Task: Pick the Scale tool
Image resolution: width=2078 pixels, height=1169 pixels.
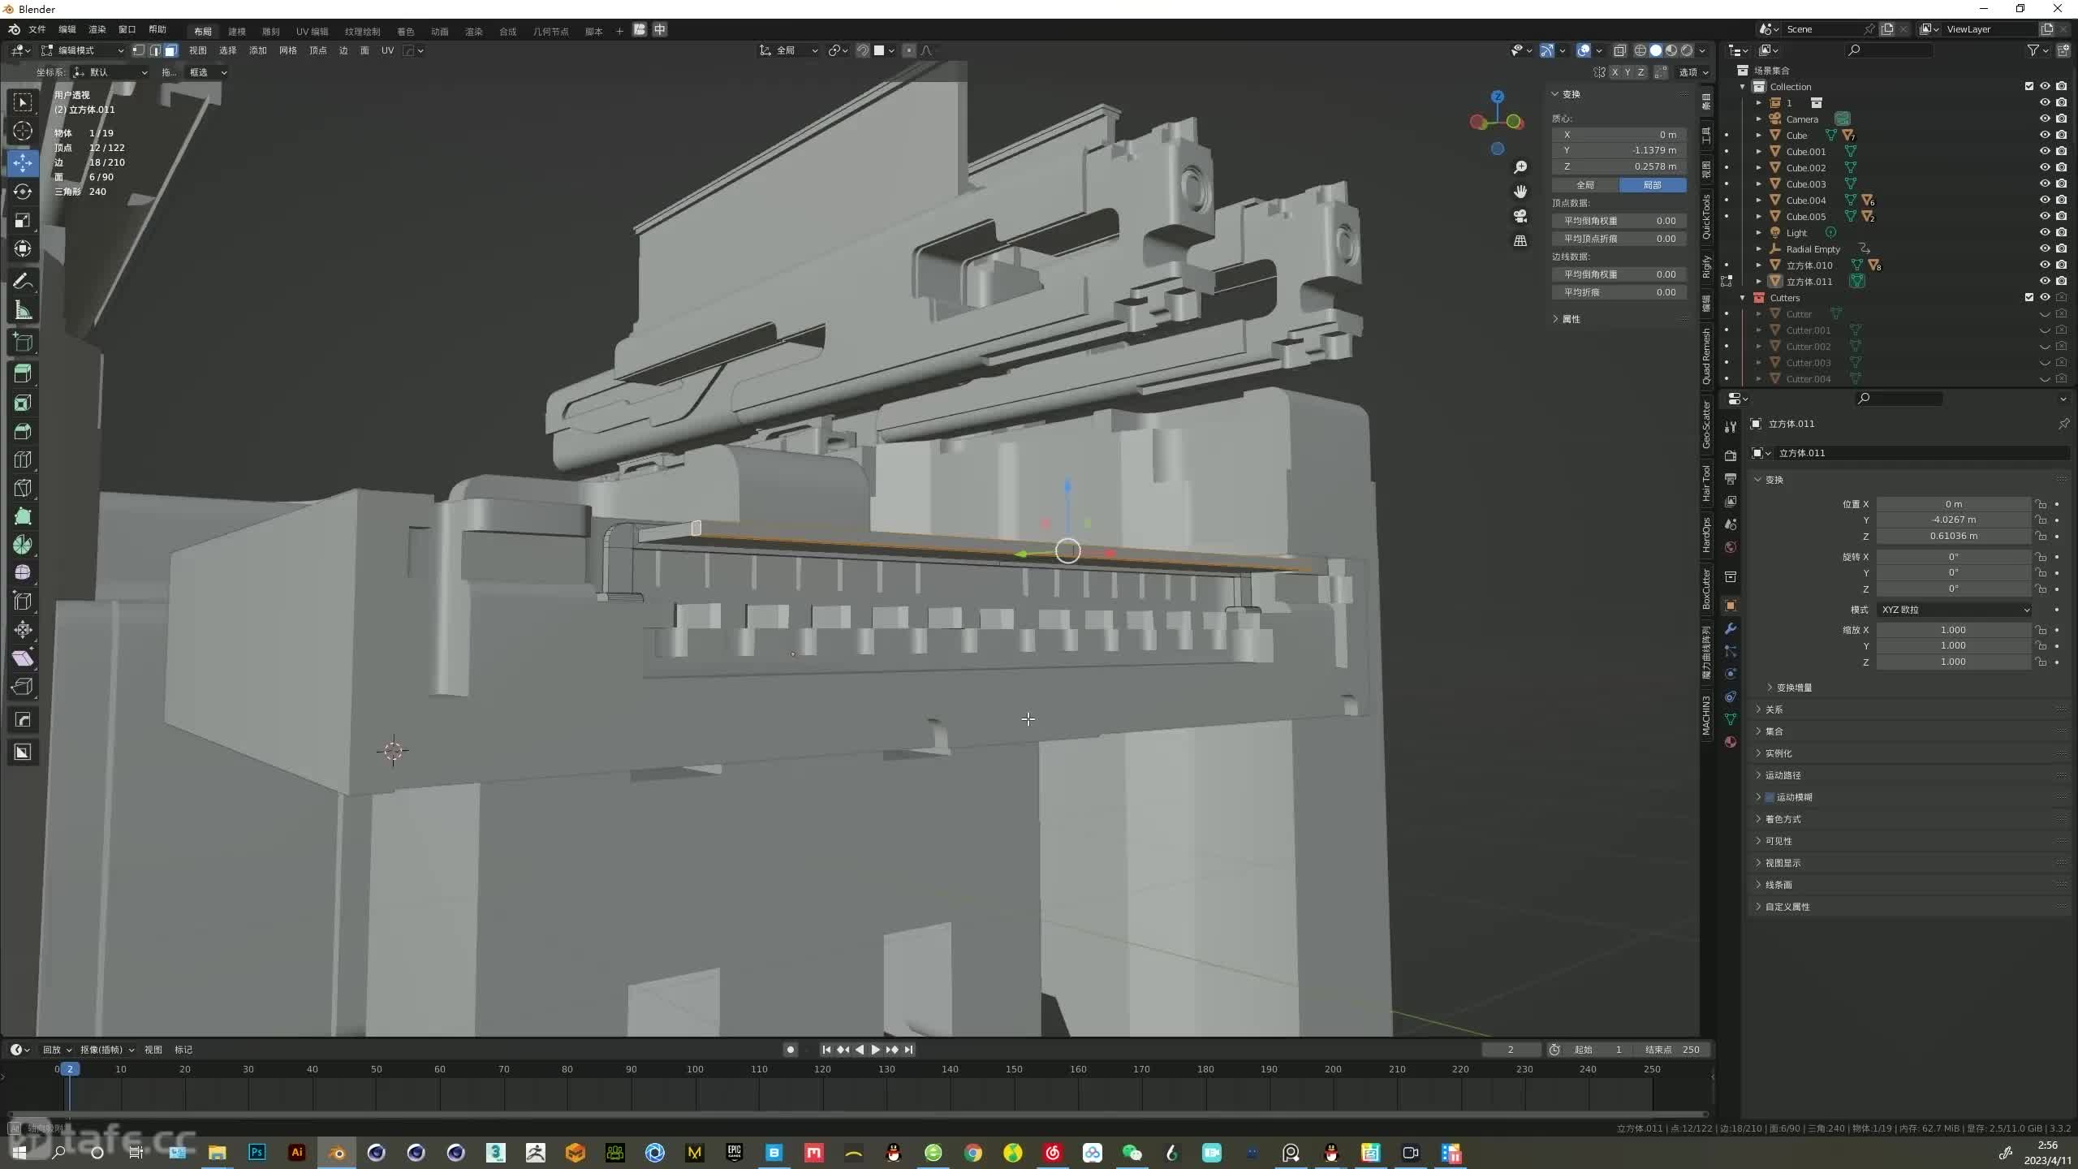Action: point(23,220)
